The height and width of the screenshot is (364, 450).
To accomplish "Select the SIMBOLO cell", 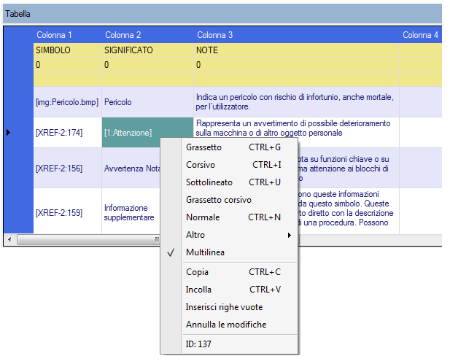I will point(68,50).
